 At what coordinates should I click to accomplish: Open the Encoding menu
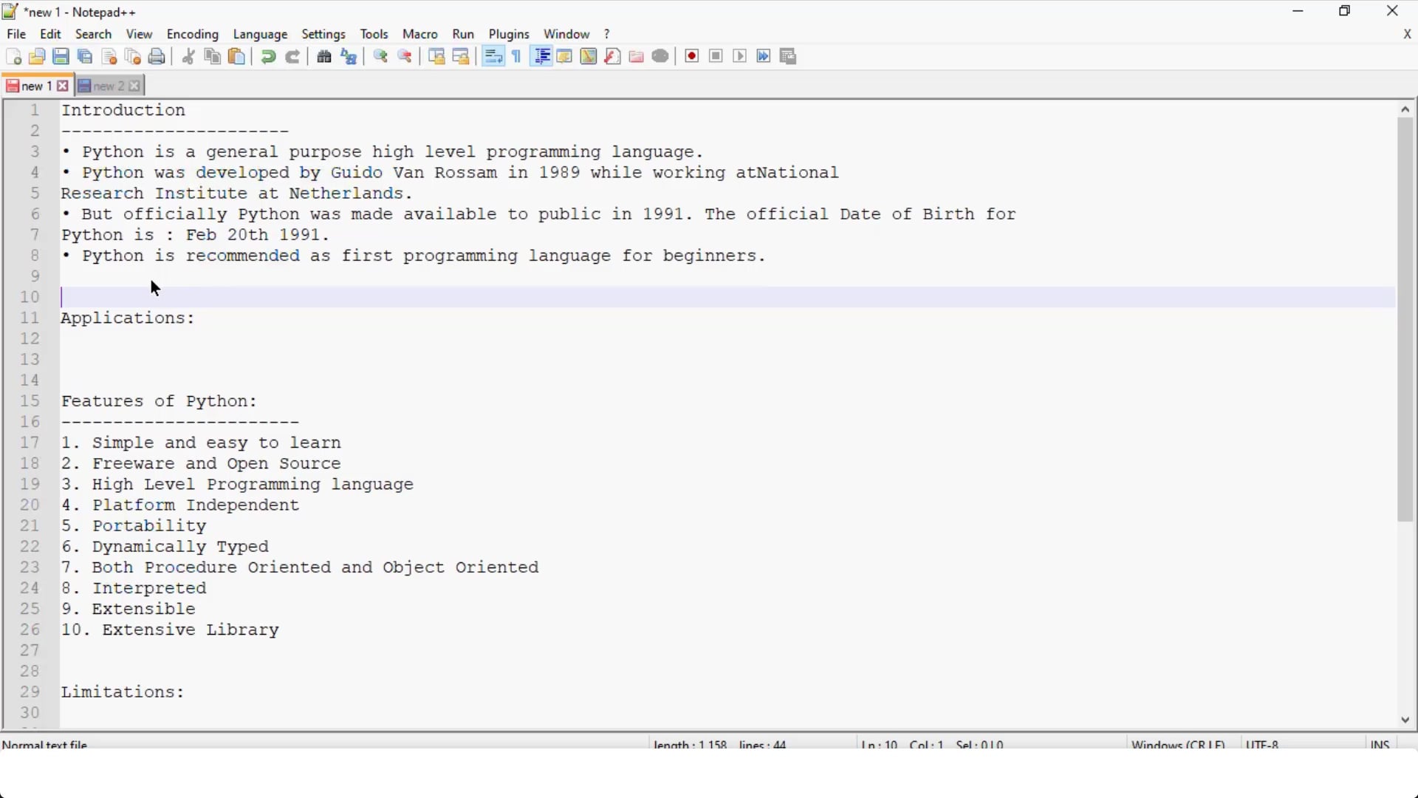pyautogui.click(x=193, y=34)
